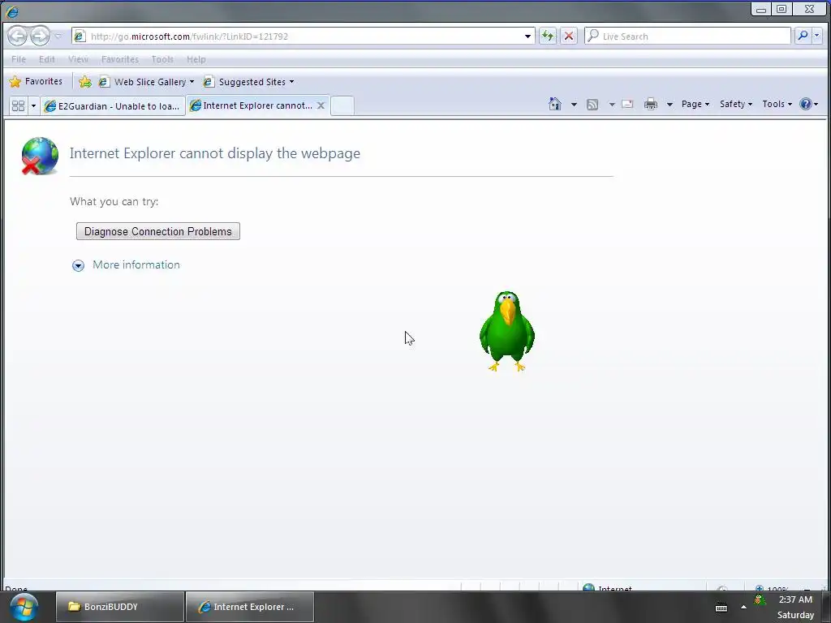Expand the Print options dropdown arrow
Screen dimensions: 831x623
coord(670,105)
